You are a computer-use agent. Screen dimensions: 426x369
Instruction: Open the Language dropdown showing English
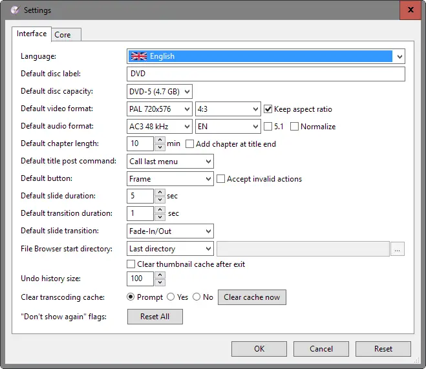266,56
